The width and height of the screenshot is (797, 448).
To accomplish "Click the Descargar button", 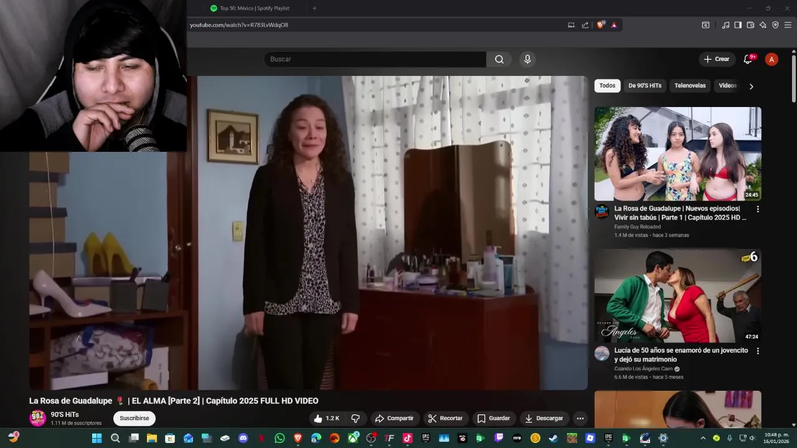I will point(544,418).
